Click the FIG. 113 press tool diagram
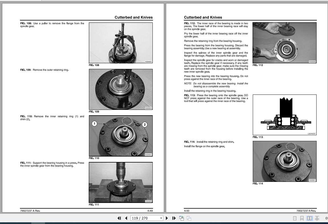Screen dimensions: 328x224 click(x=284, y=114)
